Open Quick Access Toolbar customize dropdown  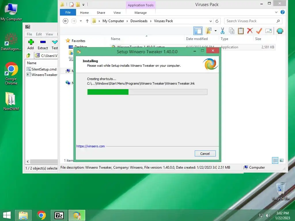click(x=83, y=5)
